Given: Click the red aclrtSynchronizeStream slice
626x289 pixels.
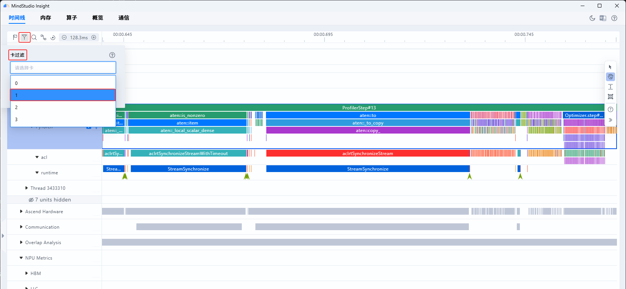Looking at the screenshot, I should [368, 154].
